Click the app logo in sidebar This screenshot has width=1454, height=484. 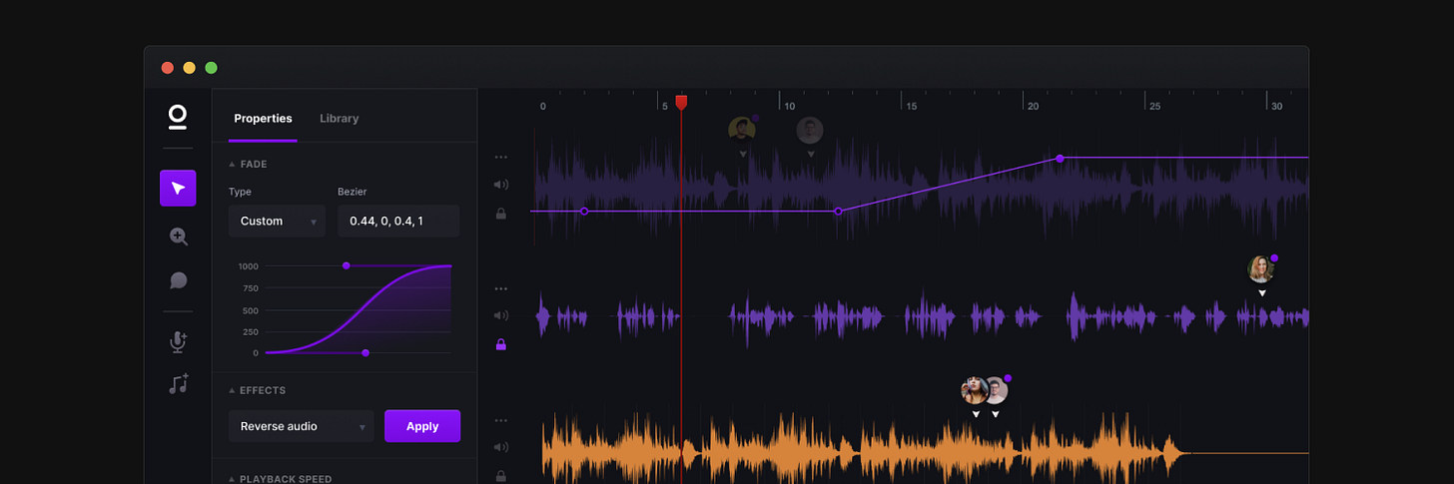[178, 118]
